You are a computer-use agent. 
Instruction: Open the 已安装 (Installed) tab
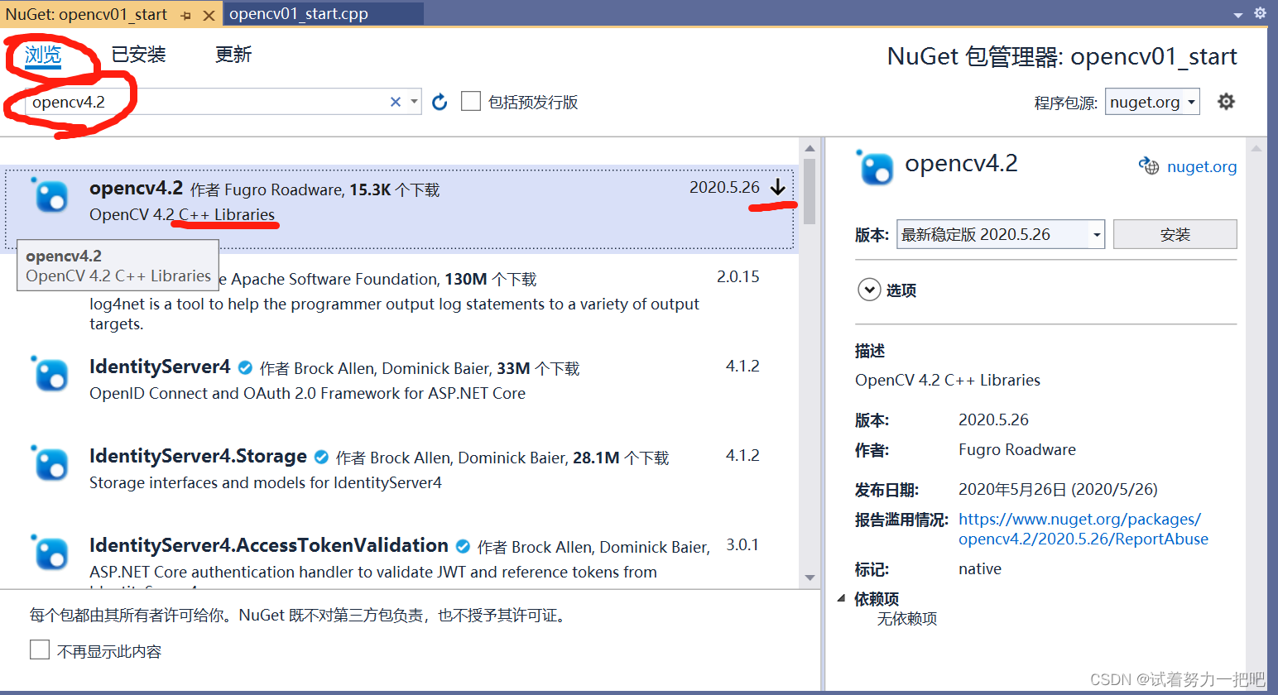[138, 55]
